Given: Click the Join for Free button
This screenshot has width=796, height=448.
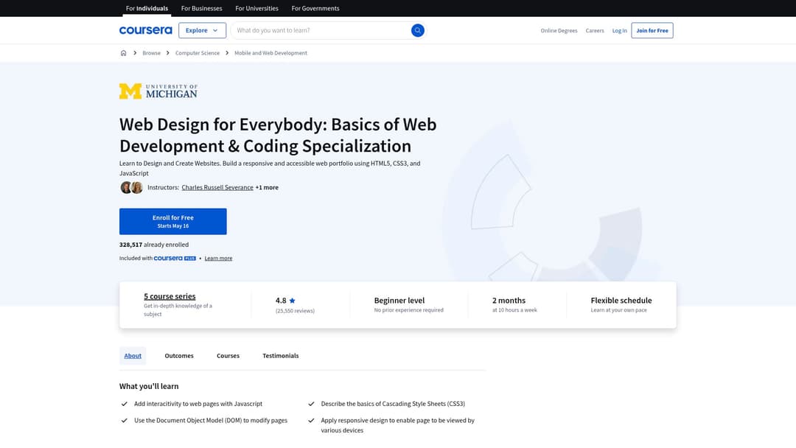Looking at the screenshot, I should pos(652,30).
